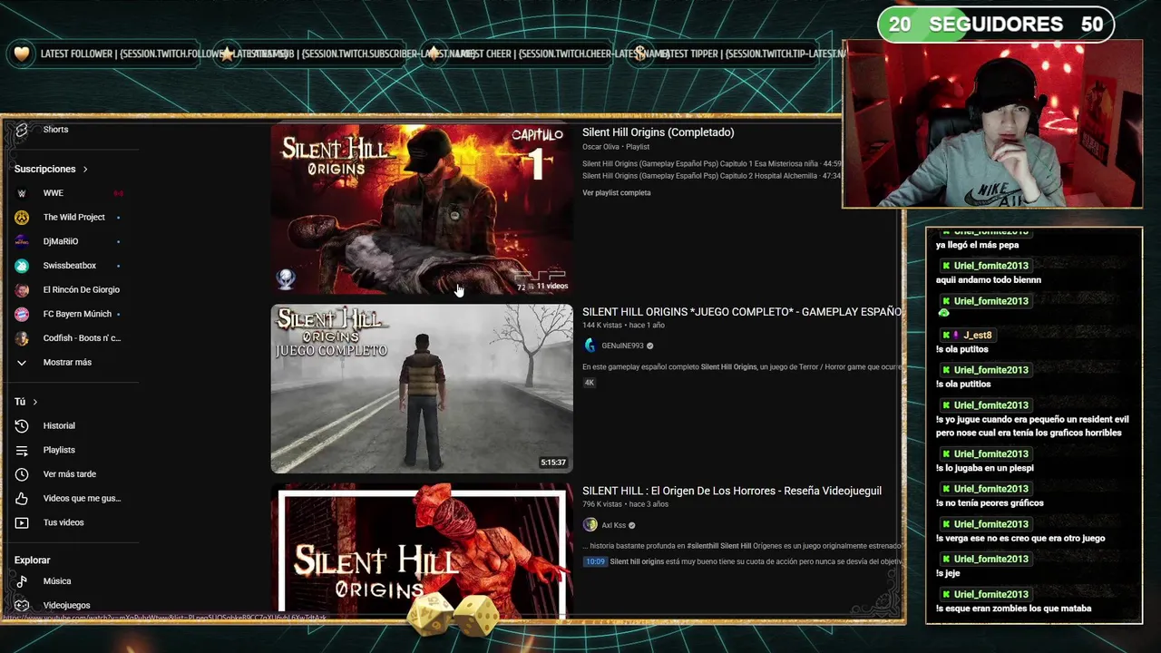Click the heart icon beside Latest Follower
1161x653 pixels.
coord(22,54)
